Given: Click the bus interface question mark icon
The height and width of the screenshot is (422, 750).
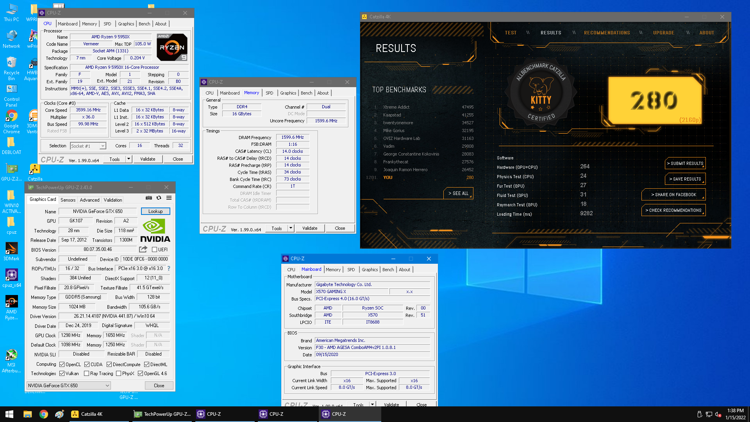Looking at the screenshot, I should tap(169, 268).
